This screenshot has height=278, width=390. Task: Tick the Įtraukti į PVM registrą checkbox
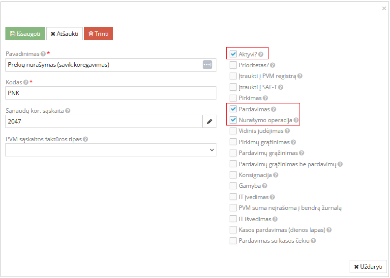point(233,76)
